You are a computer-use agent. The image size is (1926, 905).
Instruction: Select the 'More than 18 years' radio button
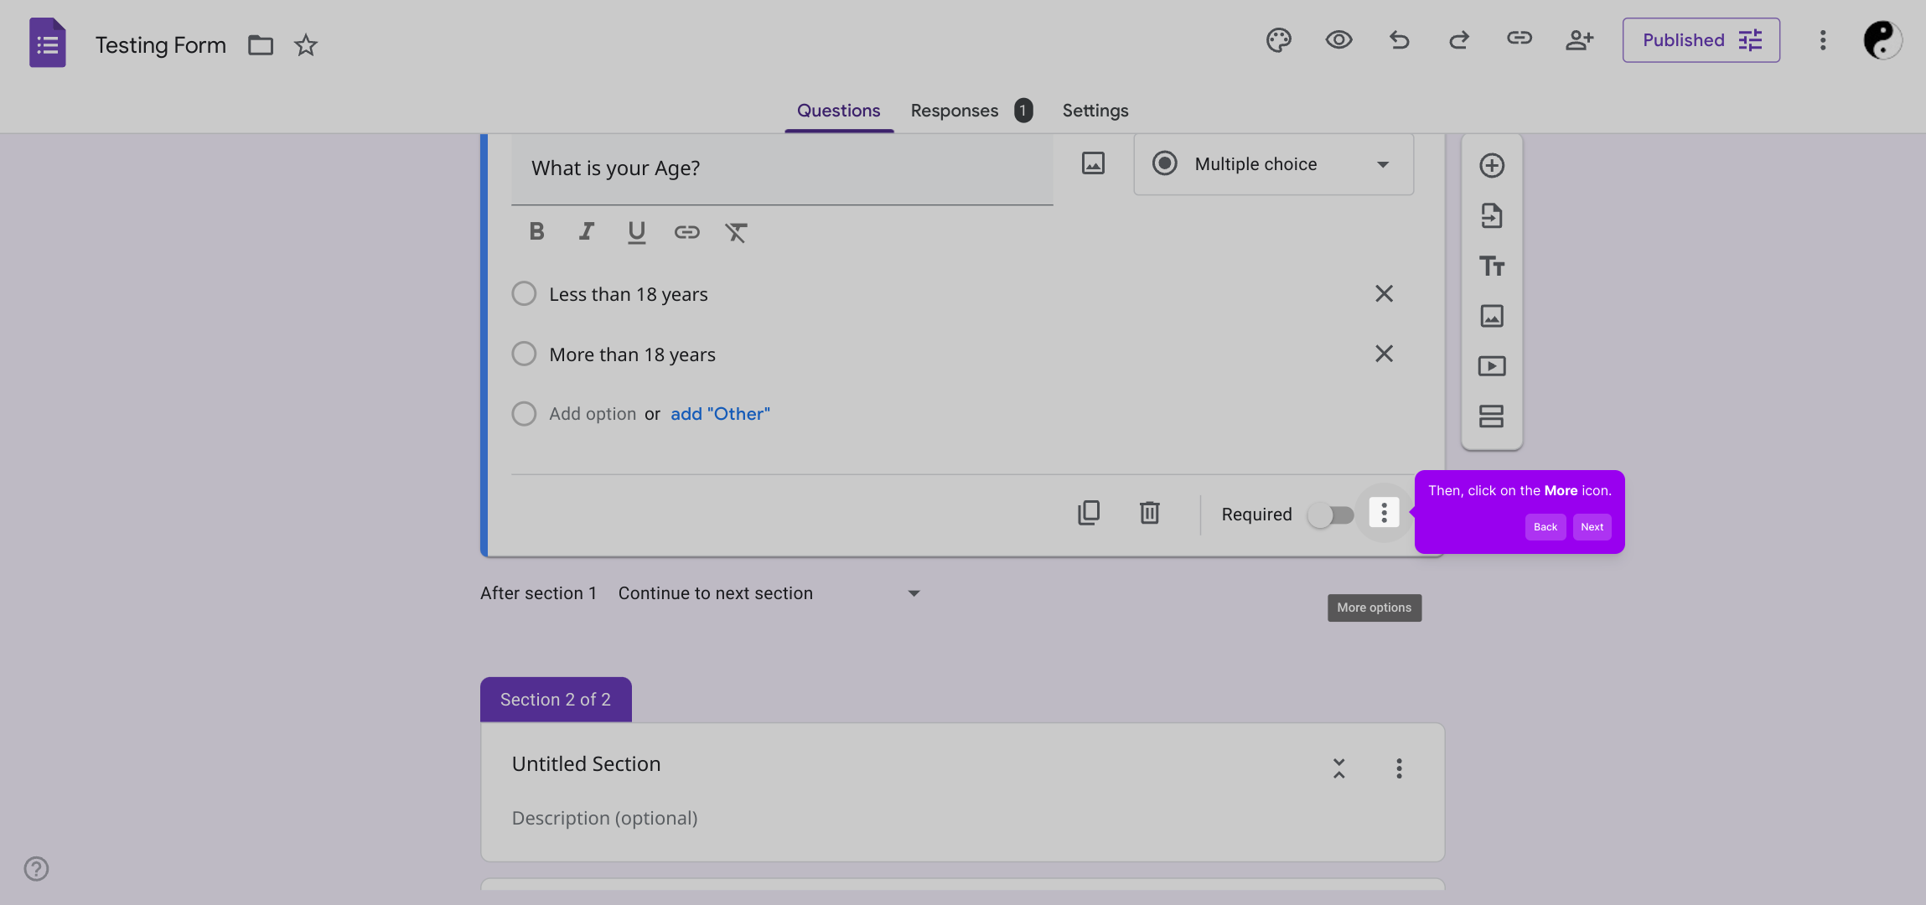click(x=524, y=354)
